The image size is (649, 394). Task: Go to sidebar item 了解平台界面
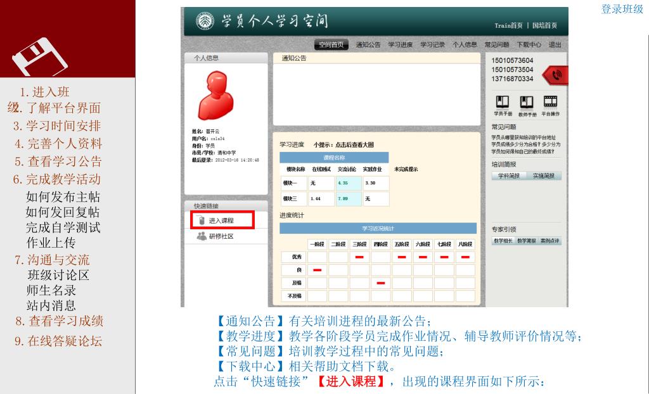coord(64,108)
